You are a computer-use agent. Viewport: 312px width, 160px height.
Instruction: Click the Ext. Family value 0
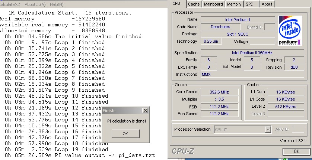(208, 67)
